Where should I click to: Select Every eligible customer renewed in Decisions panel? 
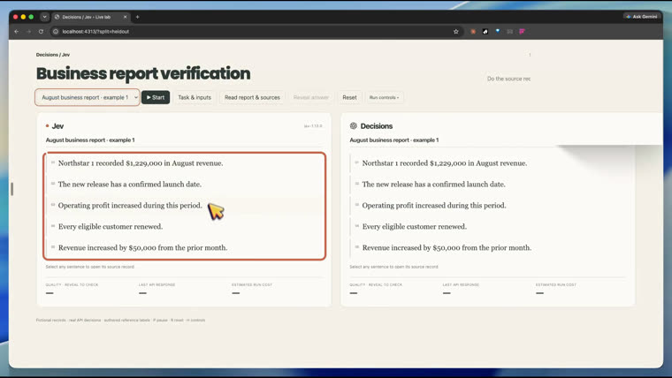tap(489, 226)
